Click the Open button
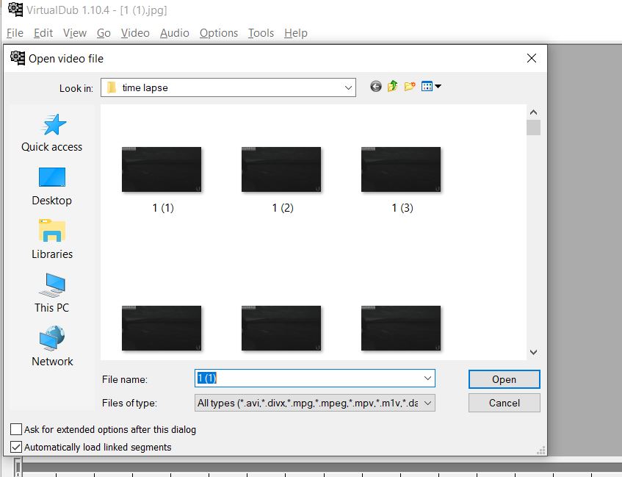622x477 pixels. pyautogui.click(x=505, y=379)
